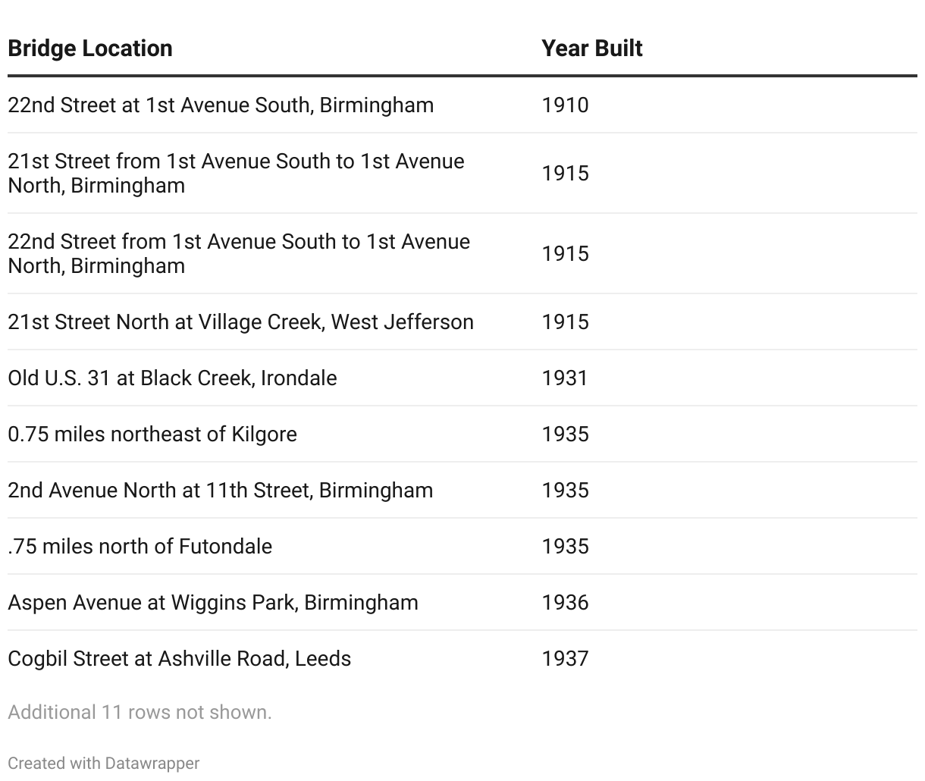The height and width of the screenshot is (781, 925).
Task: Select the 0.75 miles northeast of Kilgore cell
Action: click(x=152, y=434)
